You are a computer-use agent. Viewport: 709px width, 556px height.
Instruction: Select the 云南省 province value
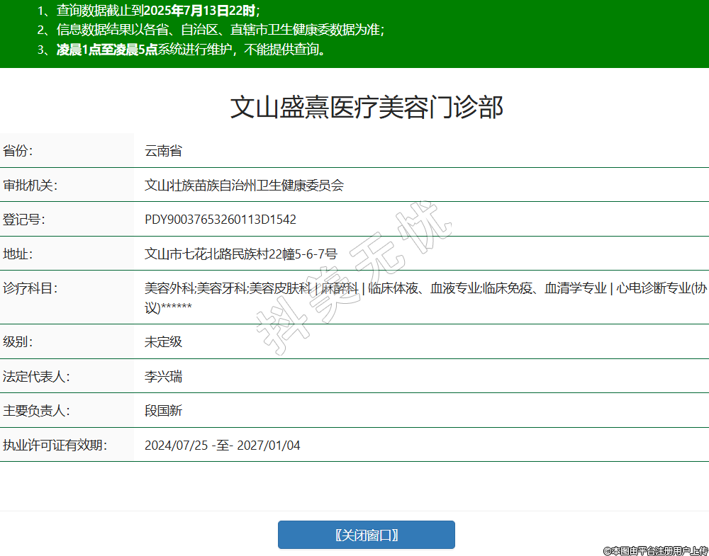(163, 151)
